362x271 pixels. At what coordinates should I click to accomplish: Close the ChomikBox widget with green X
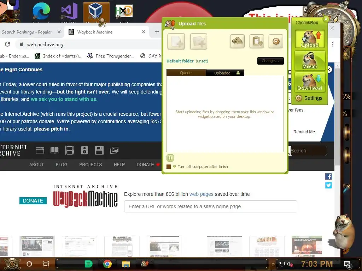coord(326,19)
